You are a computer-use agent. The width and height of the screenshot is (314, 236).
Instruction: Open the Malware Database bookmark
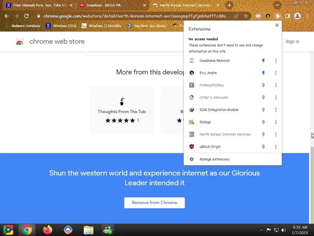coord(23,26)
